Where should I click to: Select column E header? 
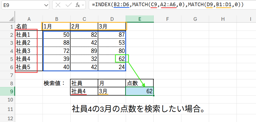pos(140,19)
